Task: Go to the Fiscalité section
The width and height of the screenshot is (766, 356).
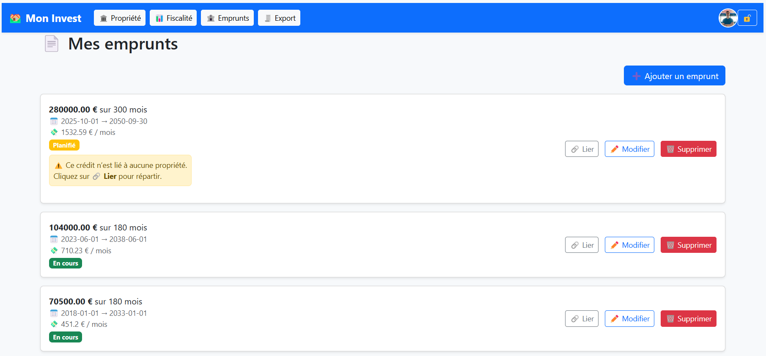Action: click(x=173, y=18)
